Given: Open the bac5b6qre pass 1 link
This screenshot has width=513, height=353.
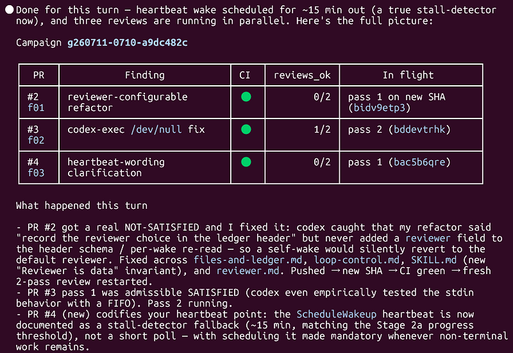Looking at the screenshot, I should click(419, 162).
